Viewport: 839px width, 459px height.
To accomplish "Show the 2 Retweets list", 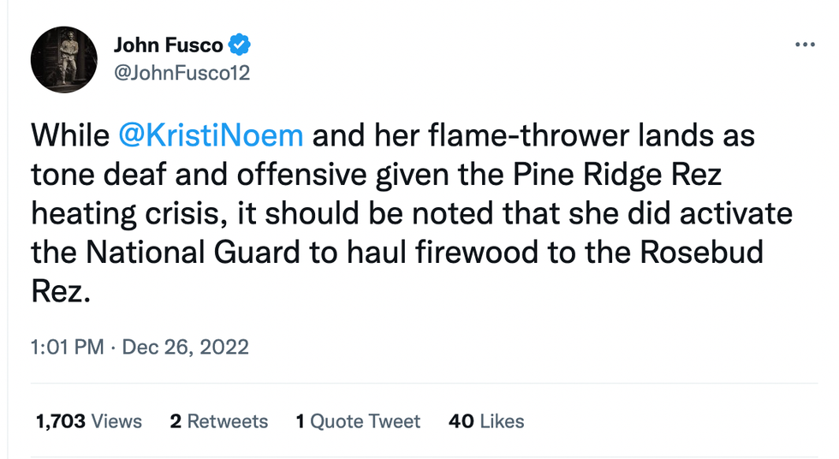I will coord(218,421).
